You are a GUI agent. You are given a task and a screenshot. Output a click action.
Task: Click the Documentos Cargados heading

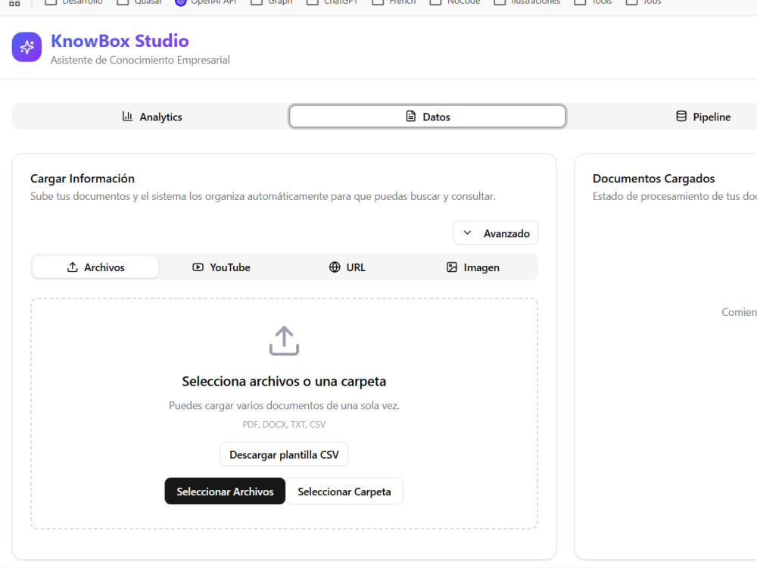click(654, 178)
